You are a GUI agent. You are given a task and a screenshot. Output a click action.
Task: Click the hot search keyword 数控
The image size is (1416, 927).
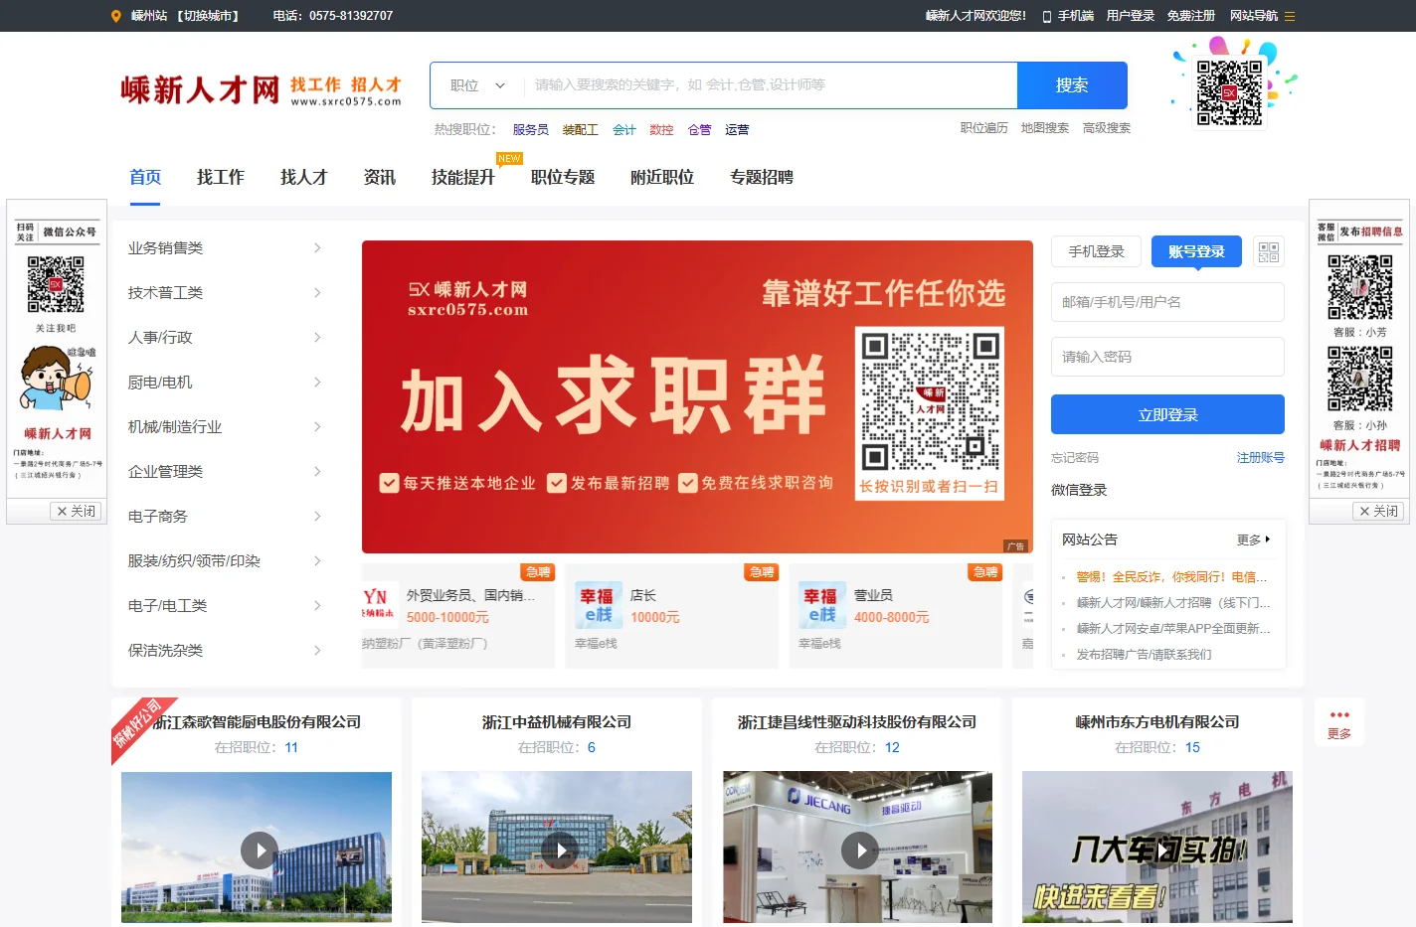(661, 130)
